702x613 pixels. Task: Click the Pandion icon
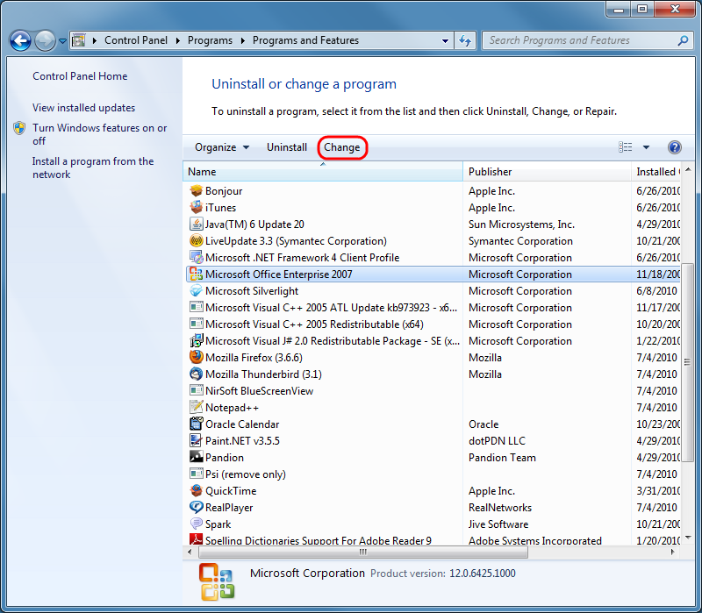196,457
